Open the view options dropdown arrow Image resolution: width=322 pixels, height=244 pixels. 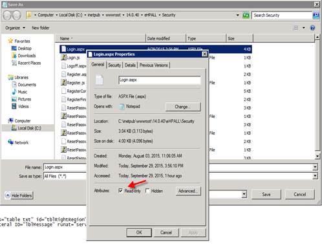pyautogui.click(x=304, y=28)
